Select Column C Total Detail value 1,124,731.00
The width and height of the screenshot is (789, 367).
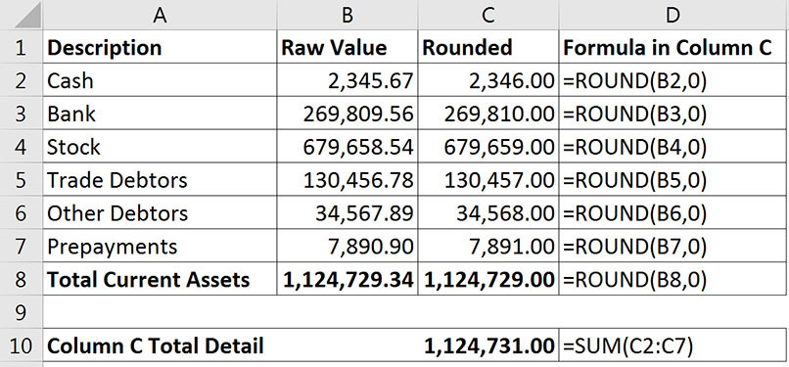click(x=488, y=345)
